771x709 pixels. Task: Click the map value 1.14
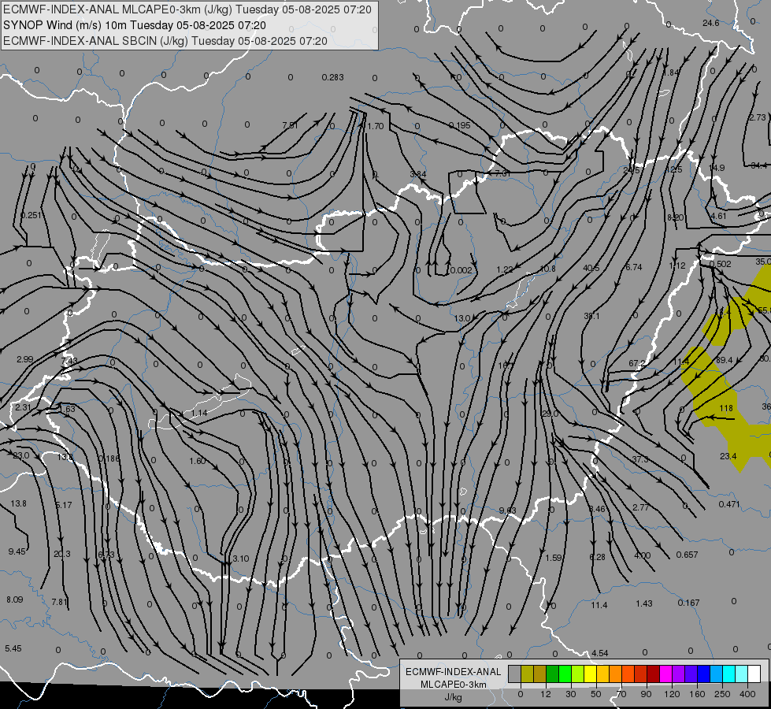199,413
